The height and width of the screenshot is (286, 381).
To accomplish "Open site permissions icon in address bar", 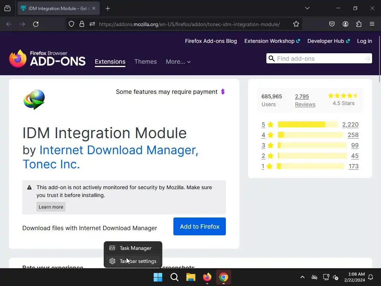I will pyautogui.click(x=92, y=24).
